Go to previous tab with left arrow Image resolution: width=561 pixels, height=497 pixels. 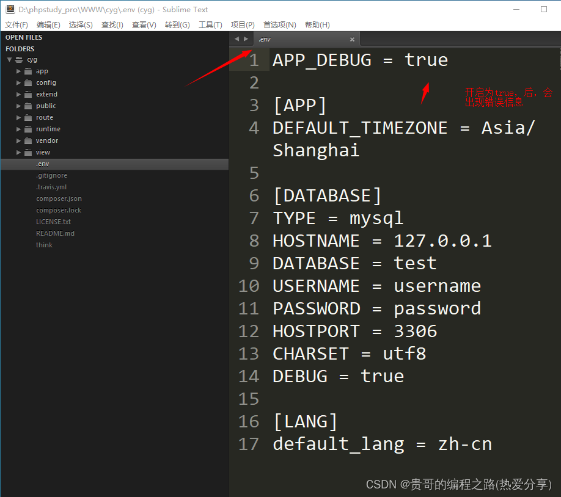point(237,38)
